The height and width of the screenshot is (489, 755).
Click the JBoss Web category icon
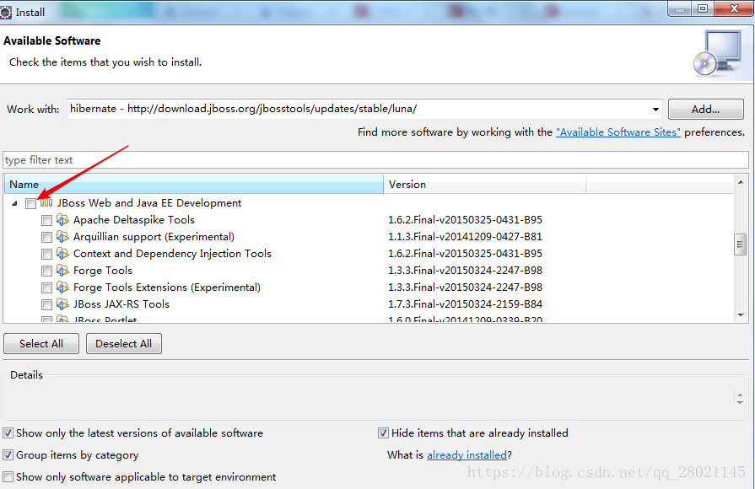[x=46, y=203]
